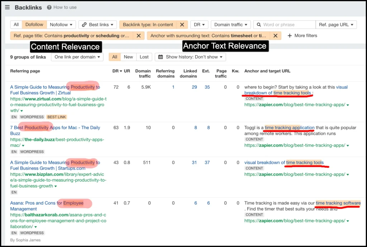Image resolution: width=367 pixels, height=247 pixels.
Task: Expand the zapier.com target URL in Daily Buzz row
Action: 348,146
